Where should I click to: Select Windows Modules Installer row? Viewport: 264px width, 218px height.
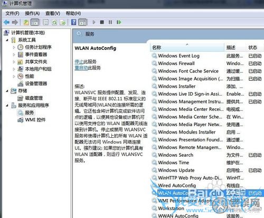(207, 132)
